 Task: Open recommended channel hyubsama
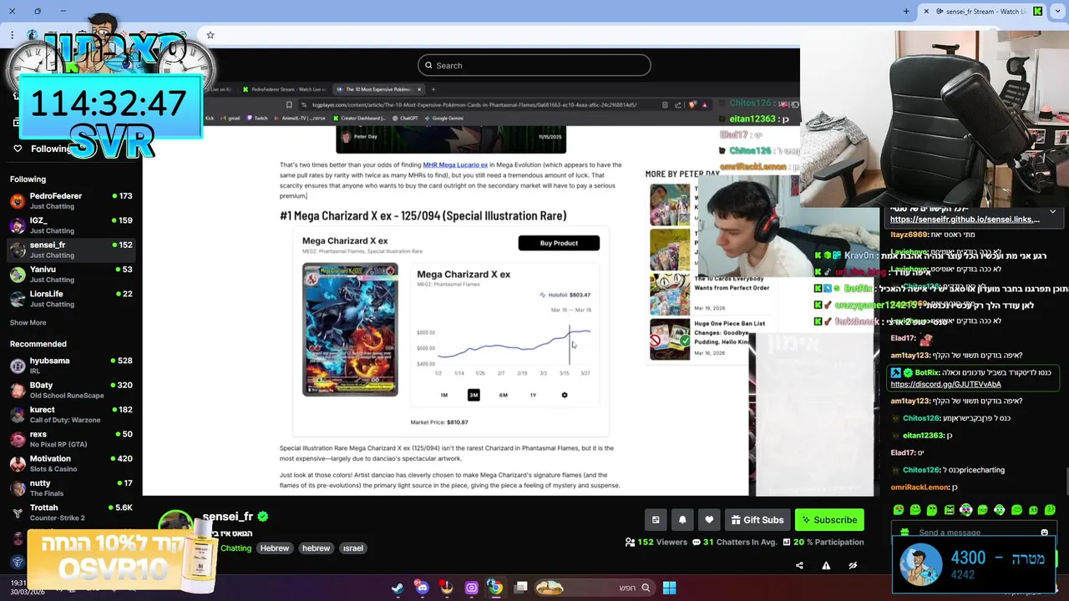[x=71, y=366]
